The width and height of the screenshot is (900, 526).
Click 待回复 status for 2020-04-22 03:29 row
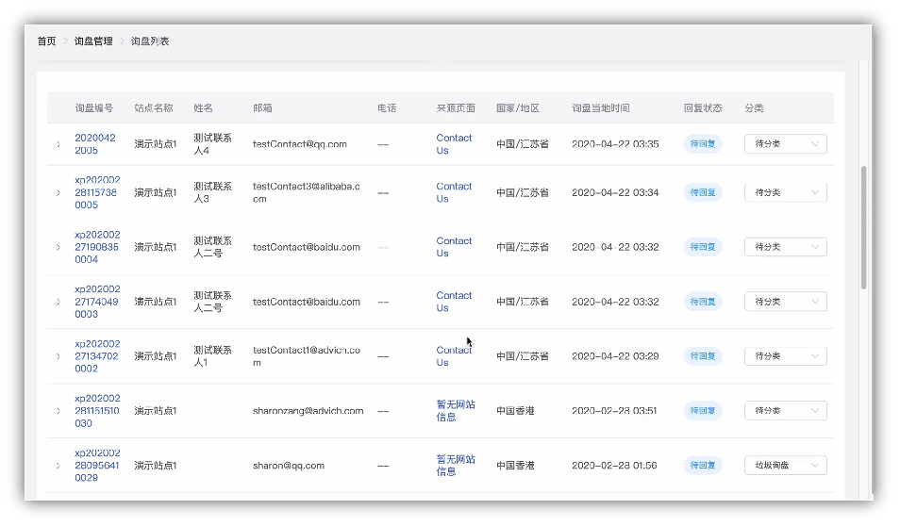tap(703, 356)
